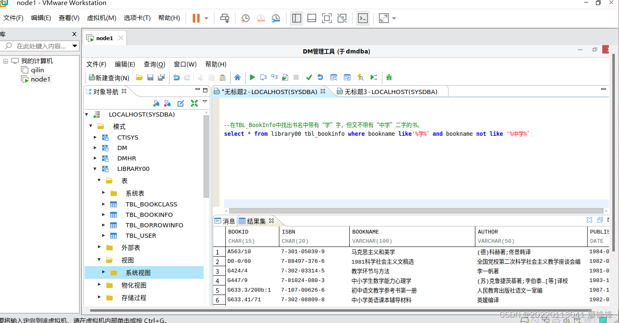Click the paste clipboard icon

tap(222, 77)
